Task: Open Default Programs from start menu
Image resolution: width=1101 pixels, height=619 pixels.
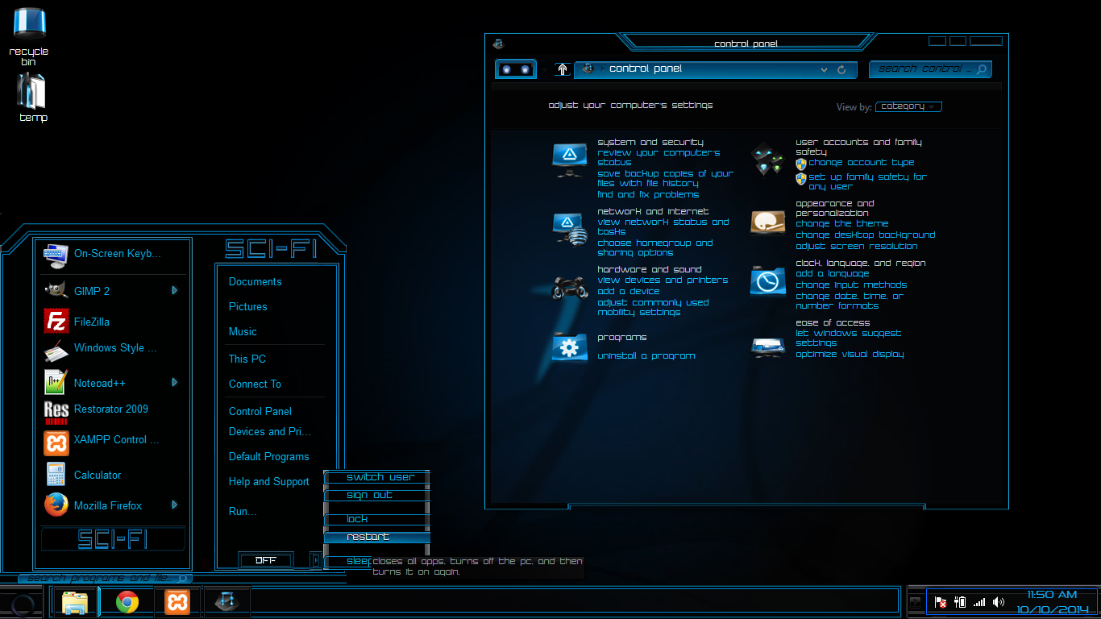Action: pyautogui.click(x=269, y=457)
